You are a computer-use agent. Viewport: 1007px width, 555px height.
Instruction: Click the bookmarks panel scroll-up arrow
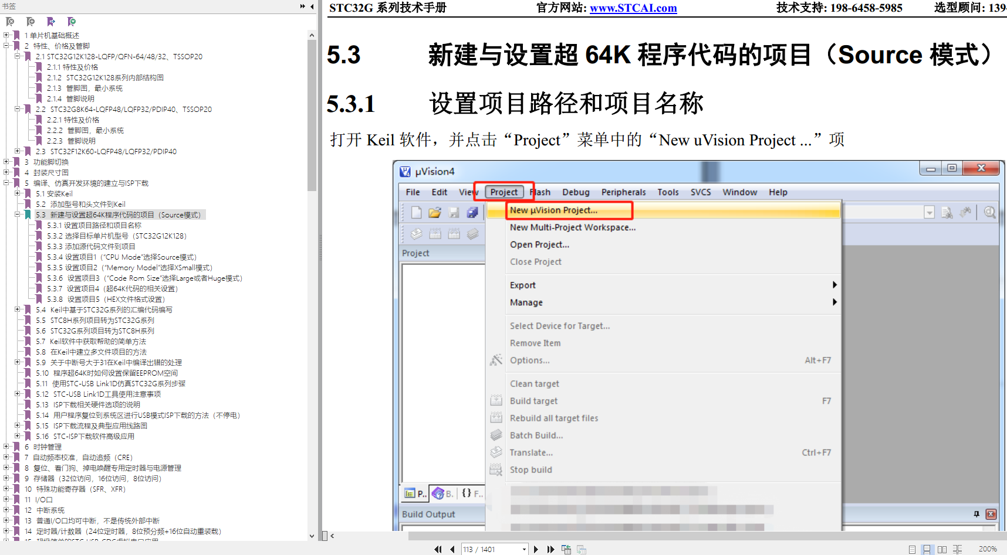[312, 35]
